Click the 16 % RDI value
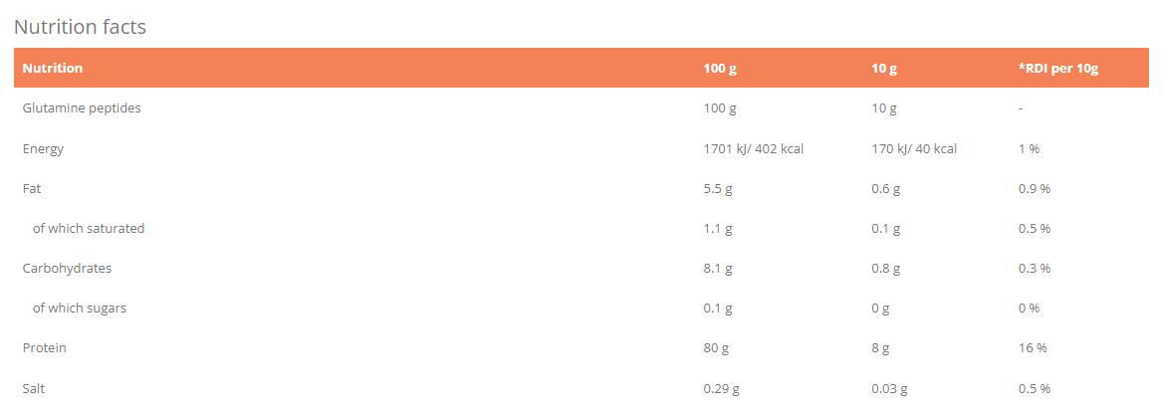 (x=1033, y=347)
